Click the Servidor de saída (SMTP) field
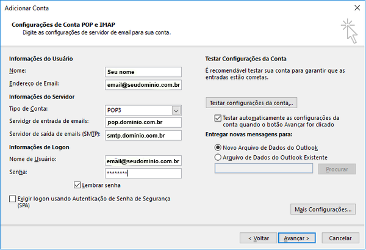 tap(143, 136)
